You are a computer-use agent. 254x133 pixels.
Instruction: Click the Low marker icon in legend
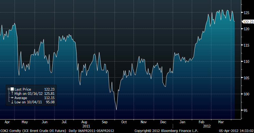click(x=12, y=102)
